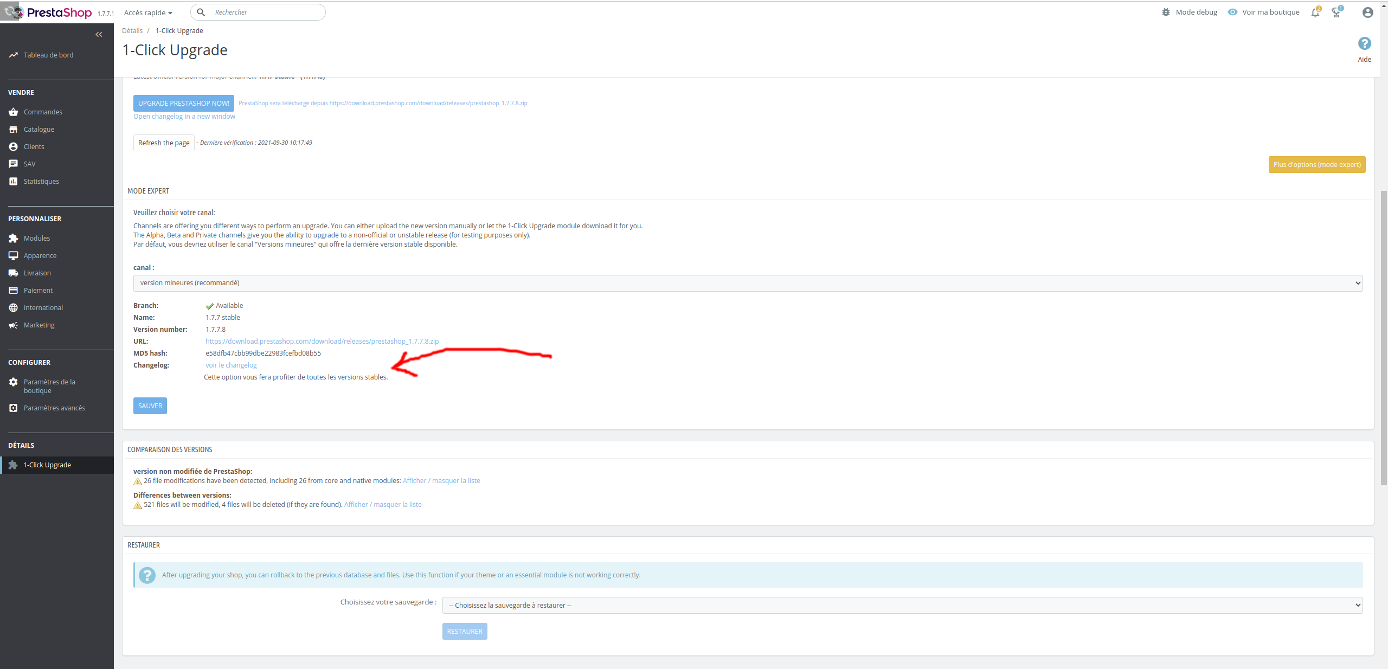Click the MD5 hash value text

[x=263, y=353]
